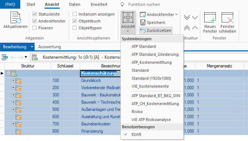
Task: Click the Aktualisieren refresh icon
Action: click(15, 18)
